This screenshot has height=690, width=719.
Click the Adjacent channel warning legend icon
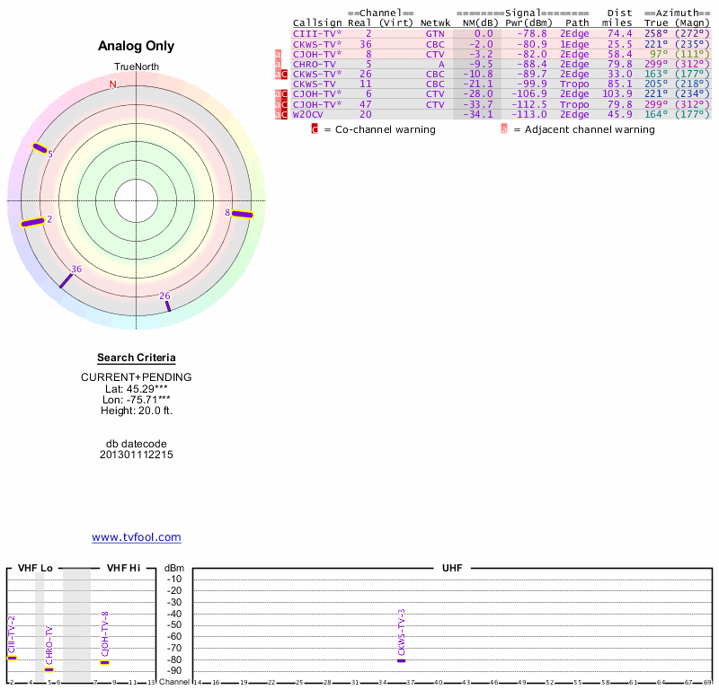pyautogui.click(x=504, y=129)
